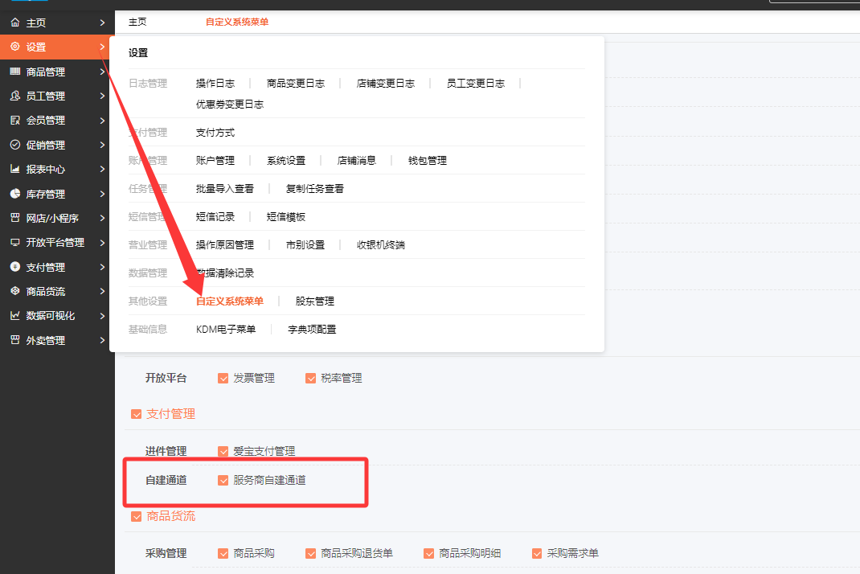Click the 主页 home icon in sidebar
The image size is (860, 574).
point(14,23)
